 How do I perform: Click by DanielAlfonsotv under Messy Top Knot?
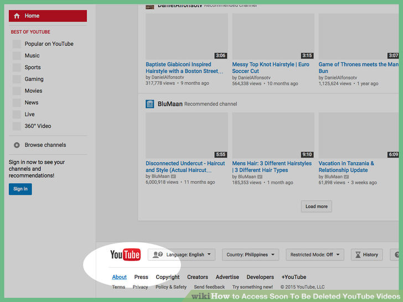tap(251, 77)
